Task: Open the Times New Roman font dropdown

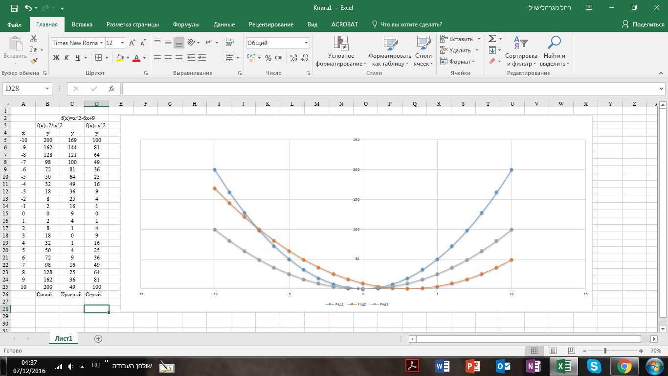Action: pyautogui.click(x=101, y=43)
